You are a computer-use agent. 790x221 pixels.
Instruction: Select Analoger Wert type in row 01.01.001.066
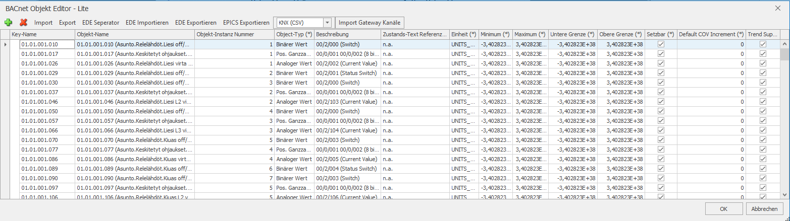coord(294,130)
